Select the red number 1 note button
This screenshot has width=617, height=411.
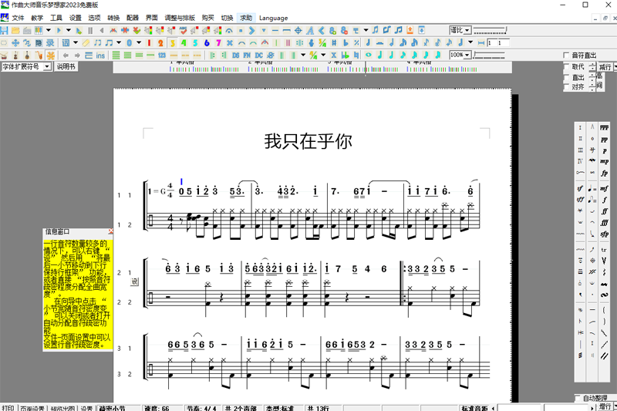click(148, 42)
